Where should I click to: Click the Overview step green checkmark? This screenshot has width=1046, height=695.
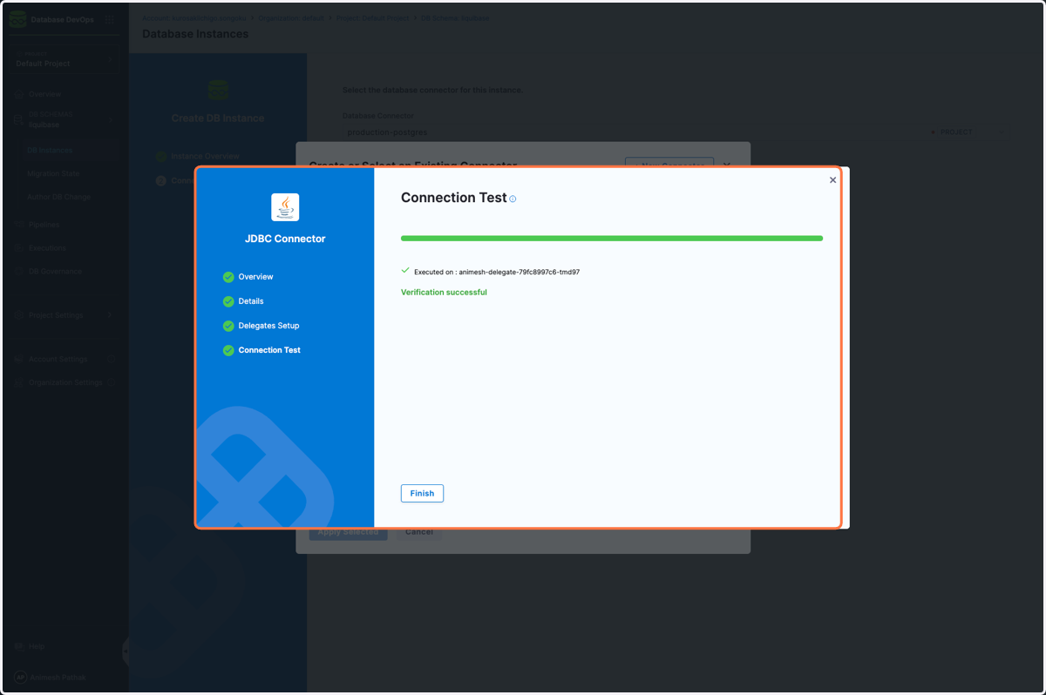coord(228,277)
